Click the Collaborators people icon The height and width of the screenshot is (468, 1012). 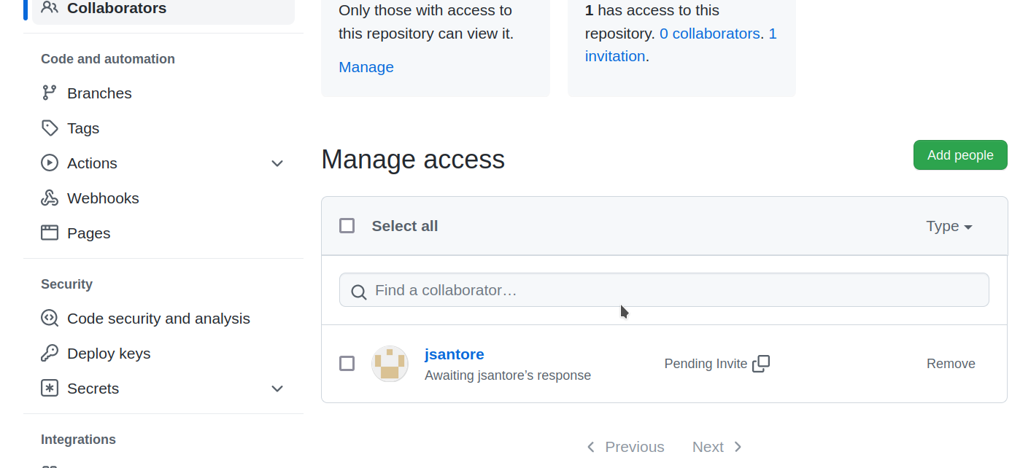point(50,8)
